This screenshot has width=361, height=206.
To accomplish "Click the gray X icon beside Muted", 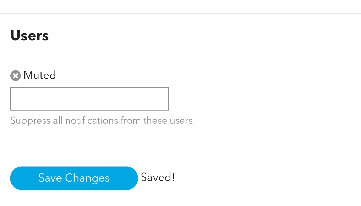I will tap(15, 76).
